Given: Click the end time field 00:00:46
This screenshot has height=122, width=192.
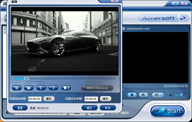Looking at the screenshot, I should [x=91, y=99].
